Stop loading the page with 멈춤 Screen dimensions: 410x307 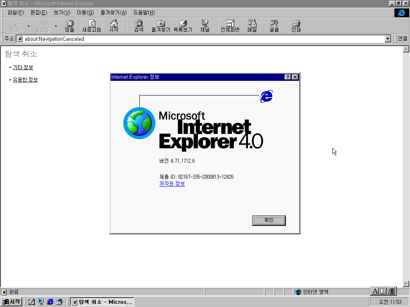tap(69, 25)
